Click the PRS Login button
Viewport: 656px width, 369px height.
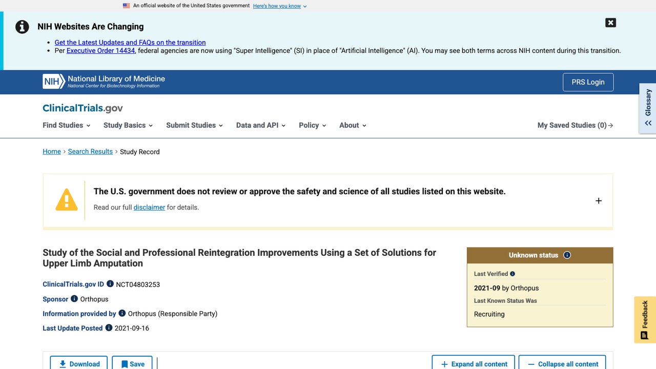588,82
